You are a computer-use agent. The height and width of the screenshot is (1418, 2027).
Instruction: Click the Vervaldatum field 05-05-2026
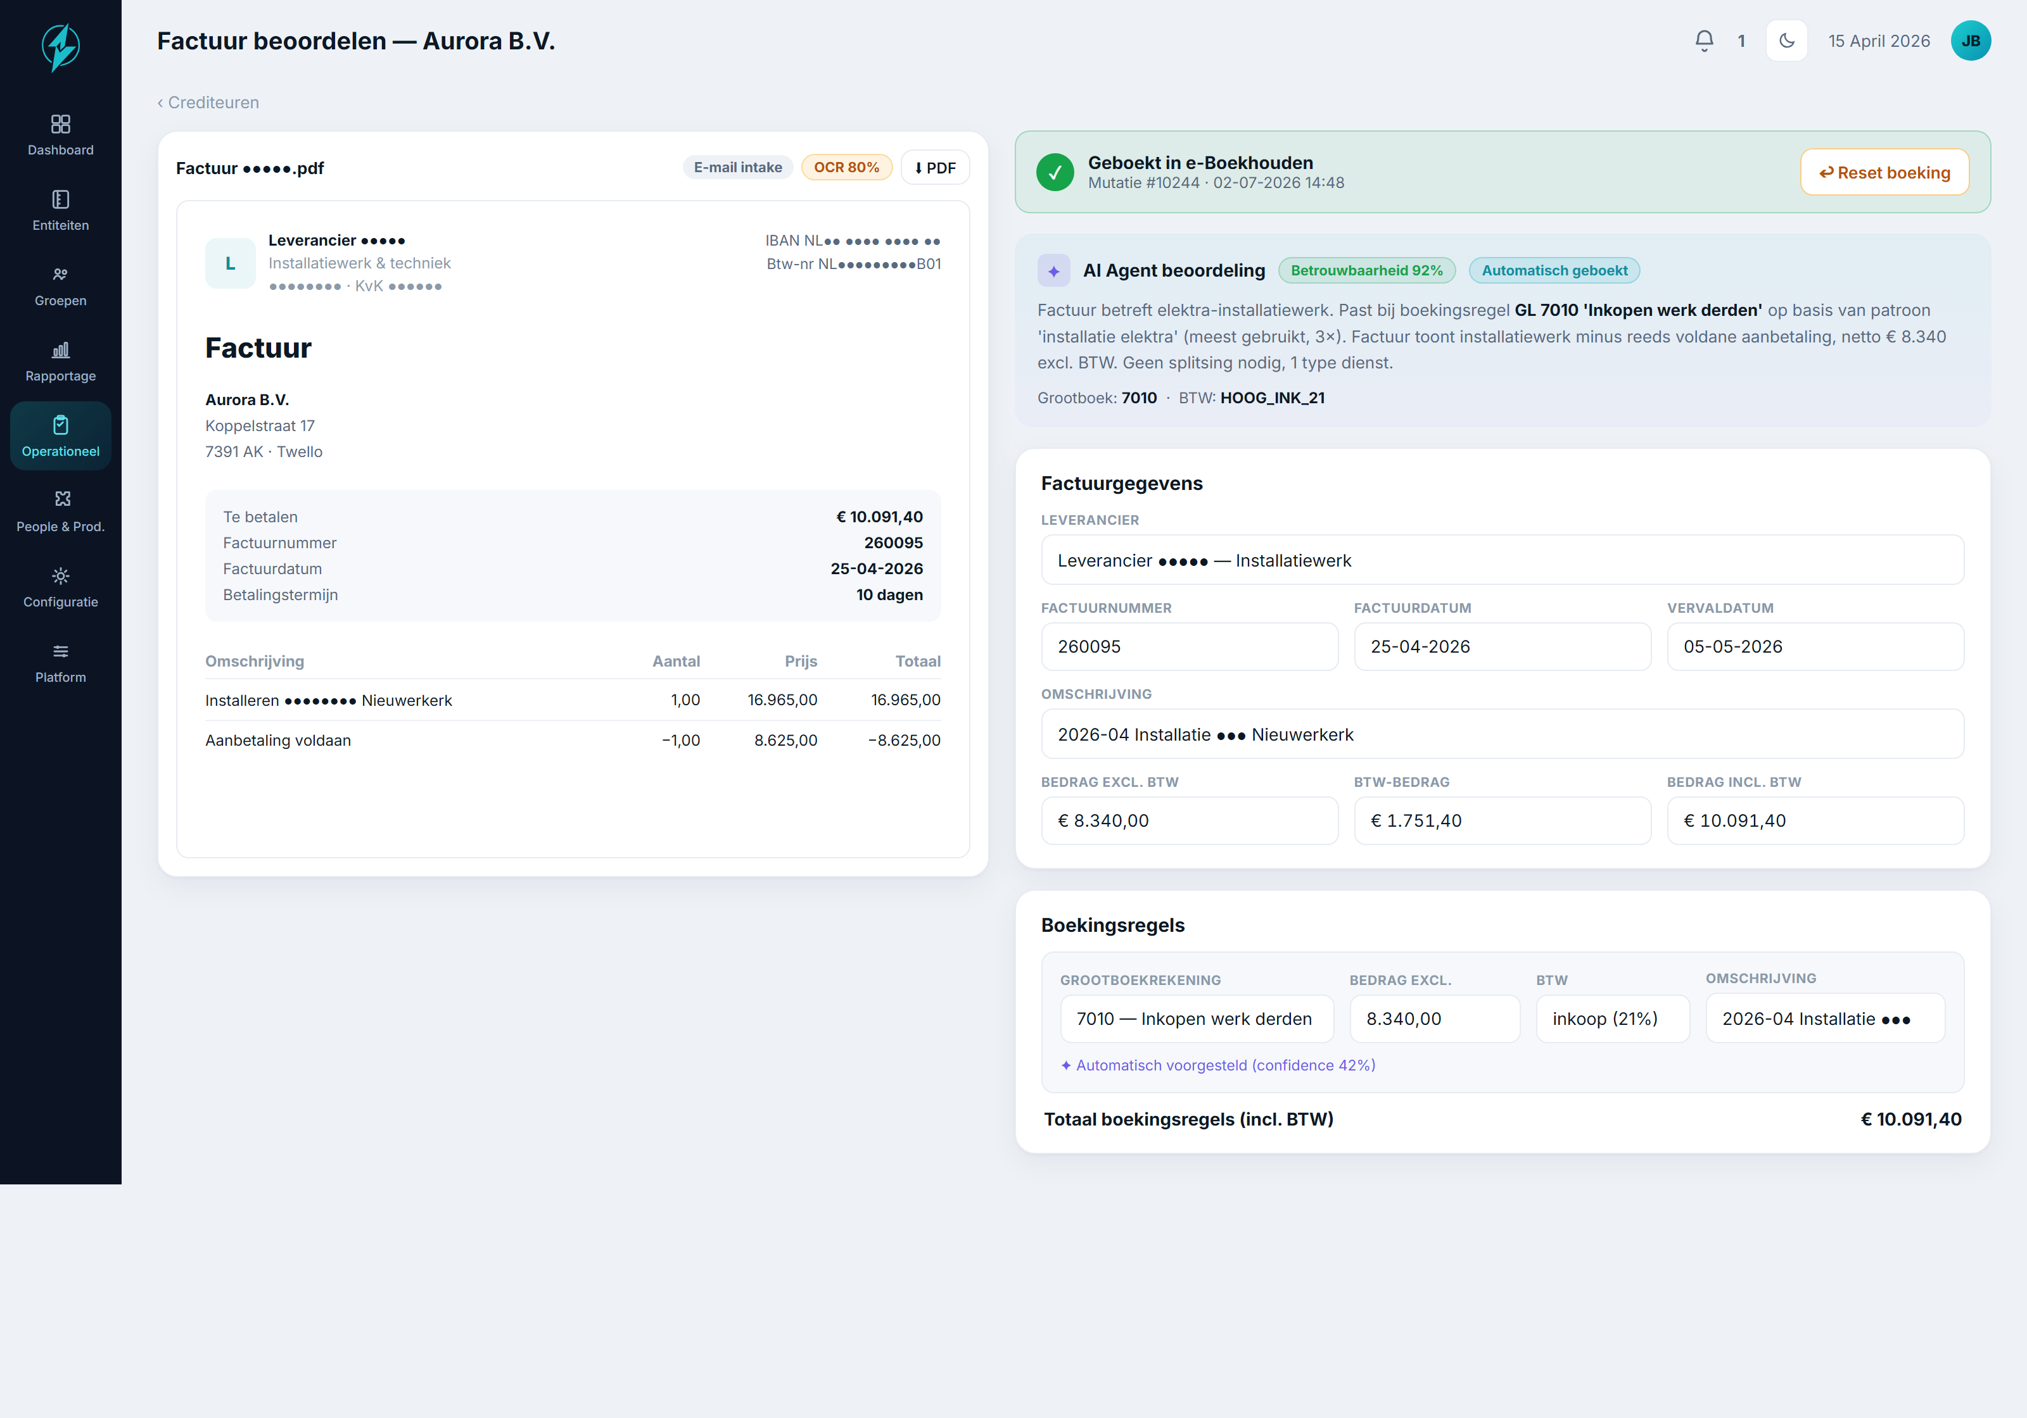click(x=1814, y=646)
